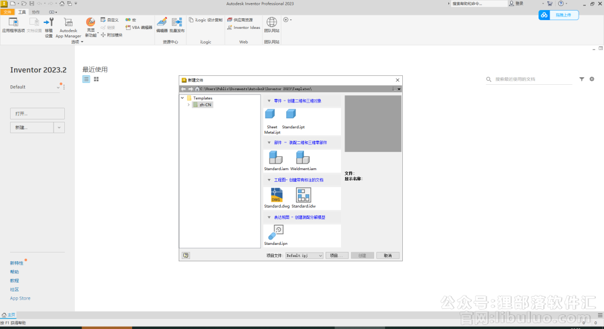Open the Default.ipj project file dropdown

click(x=320, y=255)
